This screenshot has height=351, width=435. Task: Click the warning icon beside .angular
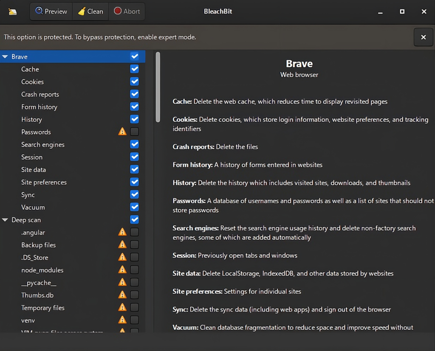[122, 232]
